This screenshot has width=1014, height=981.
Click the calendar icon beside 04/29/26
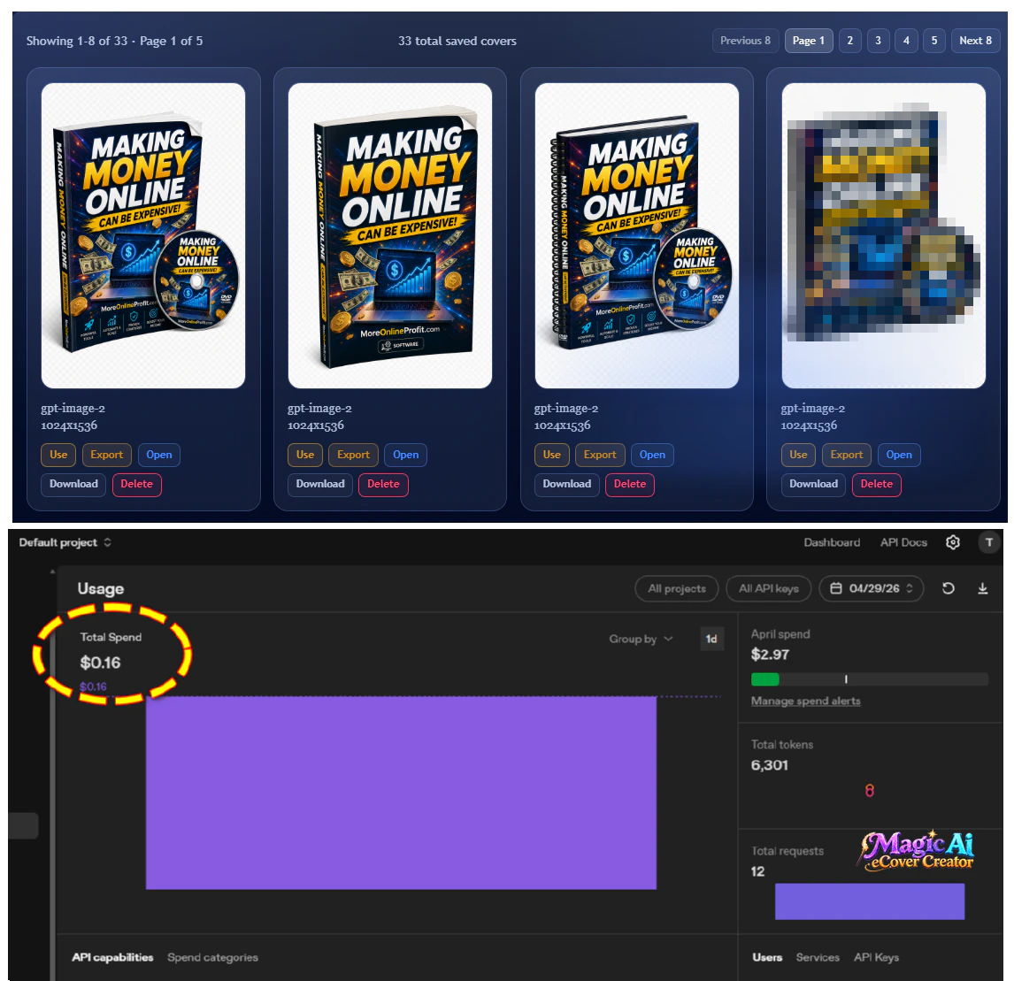[836, 588]
